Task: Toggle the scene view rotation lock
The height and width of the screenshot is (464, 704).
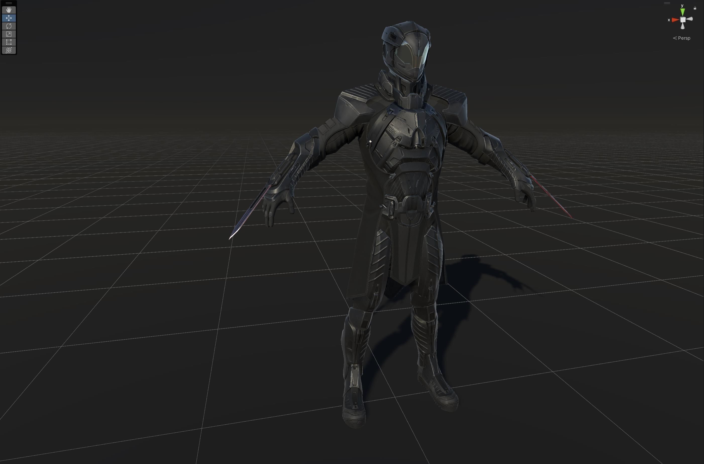Action: [x=695, y=8]
